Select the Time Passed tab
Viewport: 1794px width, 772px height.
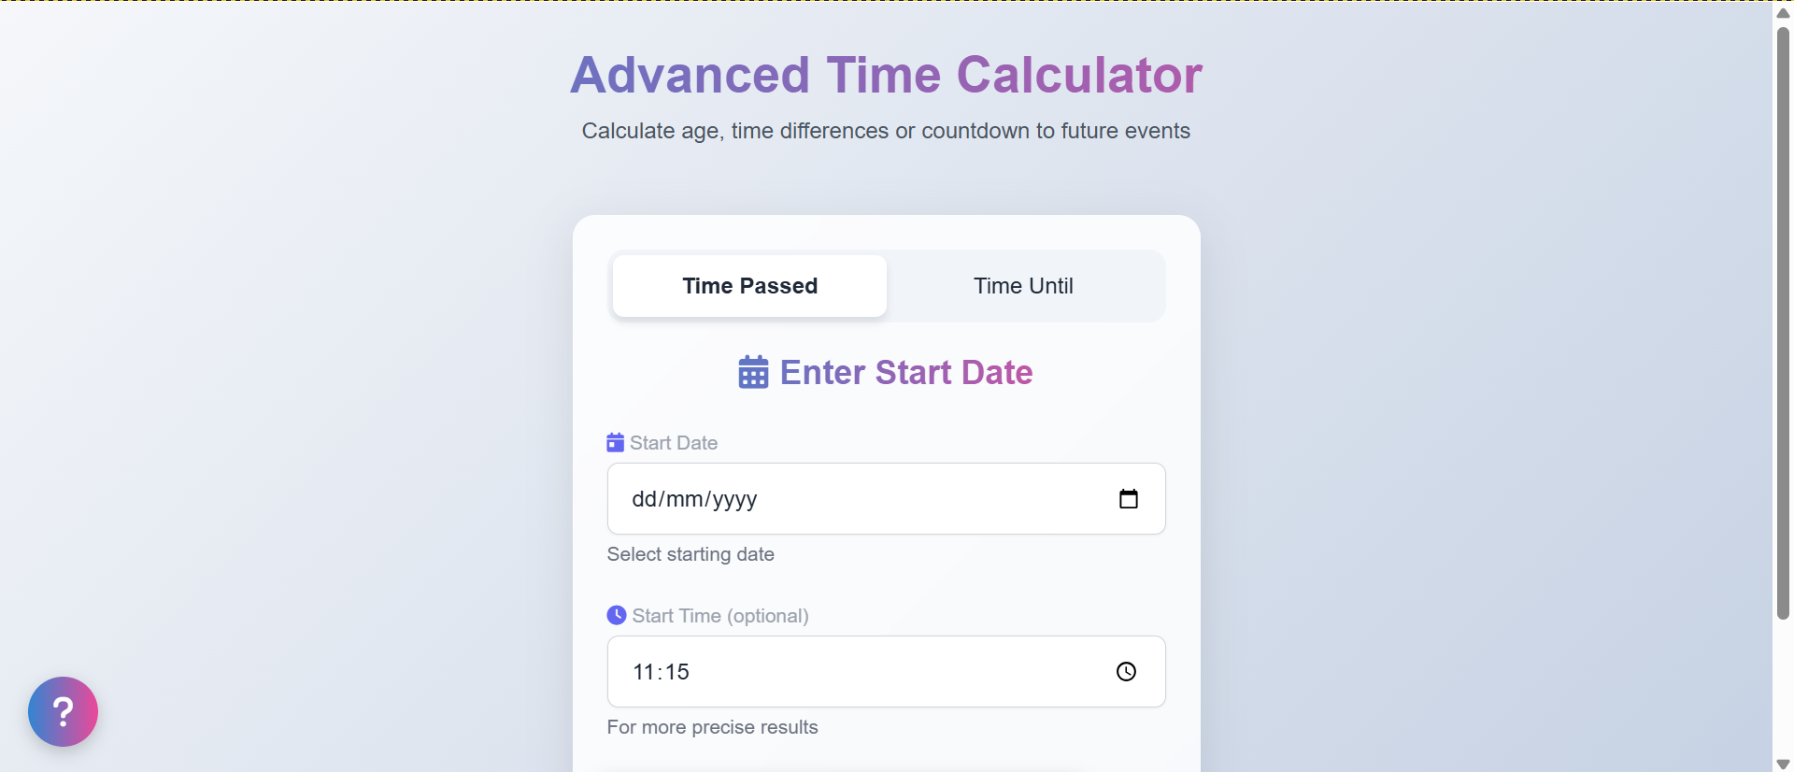pyautogui.click(x=748, y=286)
